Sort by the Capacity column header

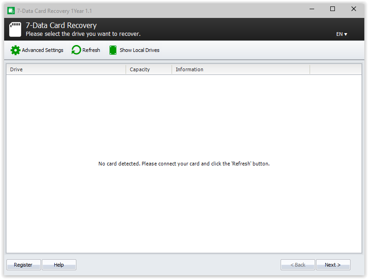click(x=149, y=69)
